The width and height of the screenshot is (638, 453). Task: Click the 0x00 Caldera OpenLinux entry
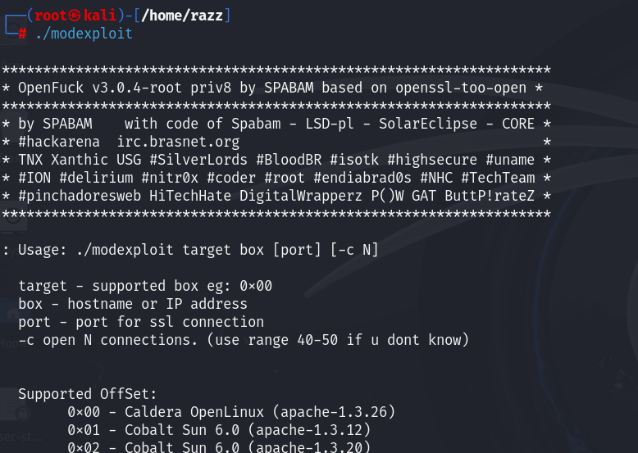click(231, 412)
